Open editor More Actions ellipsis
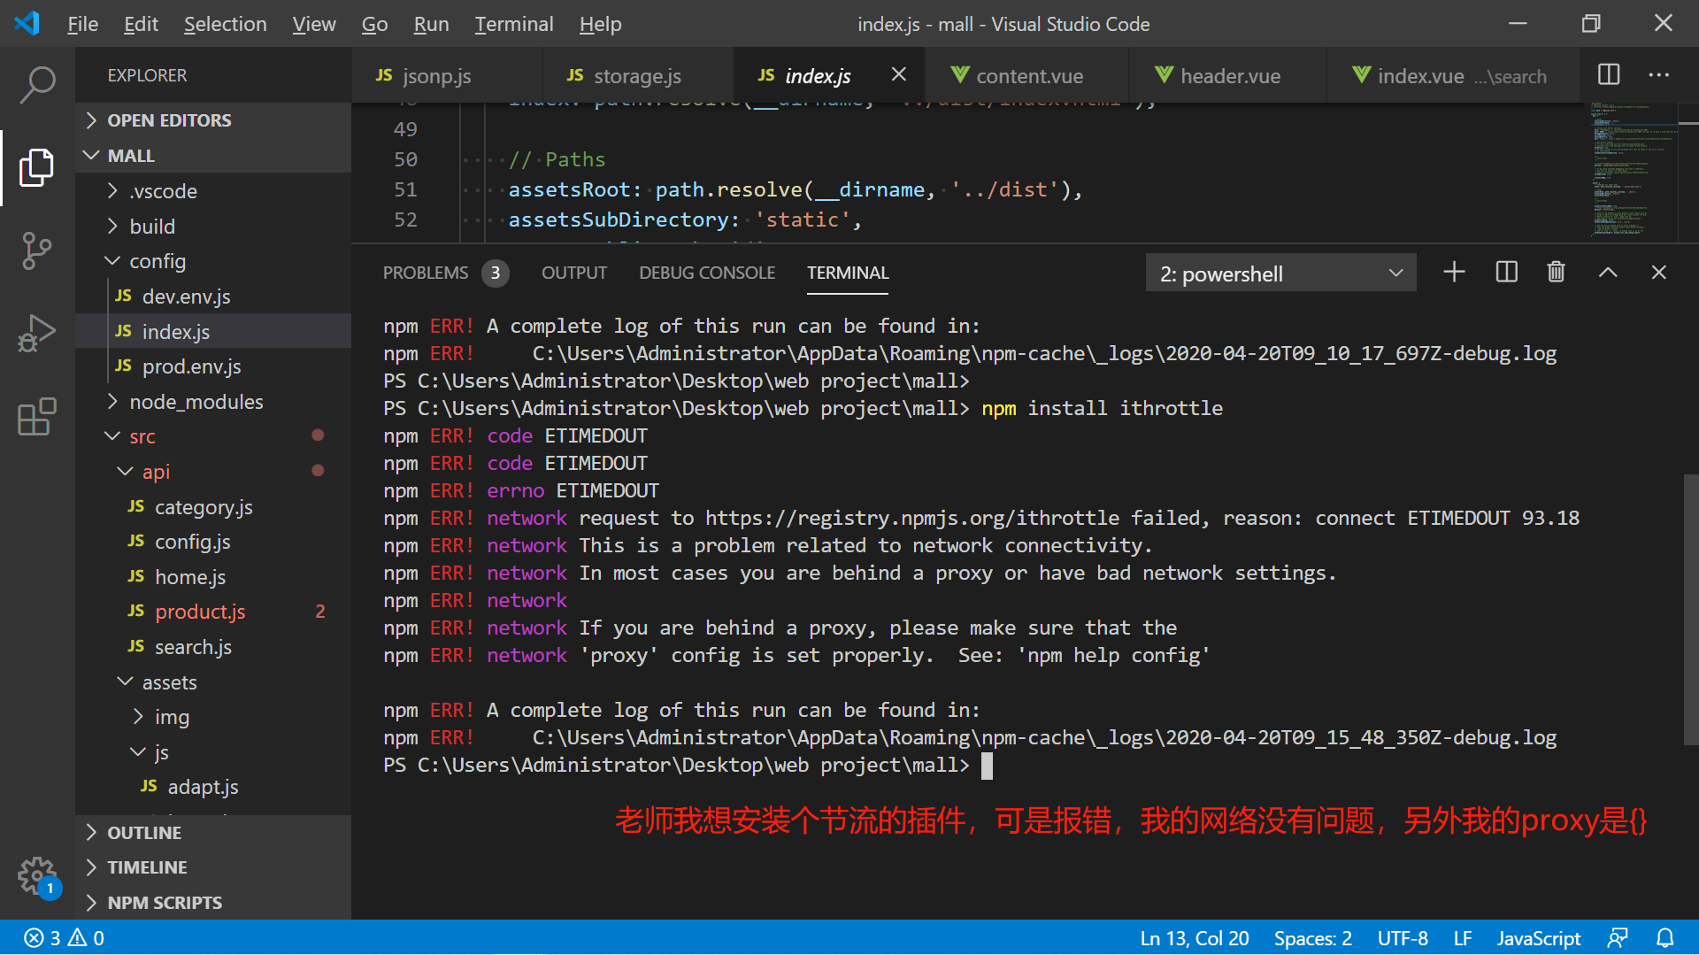The width and height of the screenshot is (1699, 955). 1659,75
